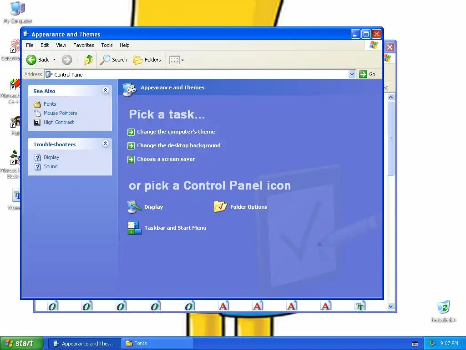The image size is (466, 350).
Task: Click the Display troubleshooter question-mark icon
Action: (x=37, y=157)
